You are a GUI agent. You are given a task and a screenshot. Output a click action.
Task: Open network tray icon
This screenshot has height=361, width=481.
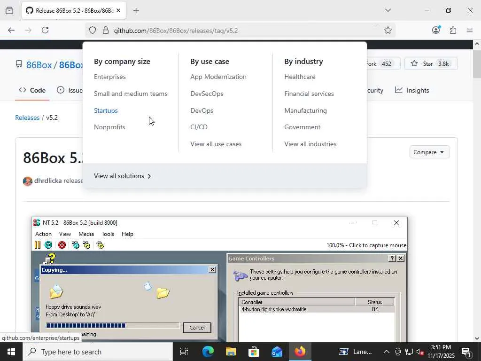(x=409, y=352)
